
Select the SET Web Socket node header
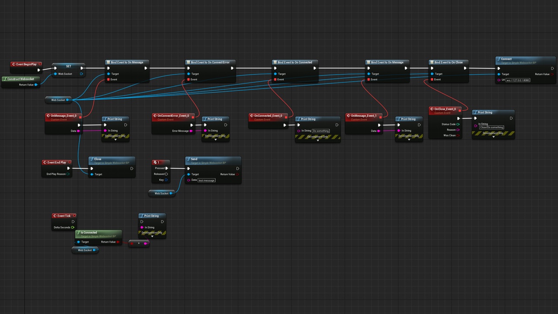[68, 66]
